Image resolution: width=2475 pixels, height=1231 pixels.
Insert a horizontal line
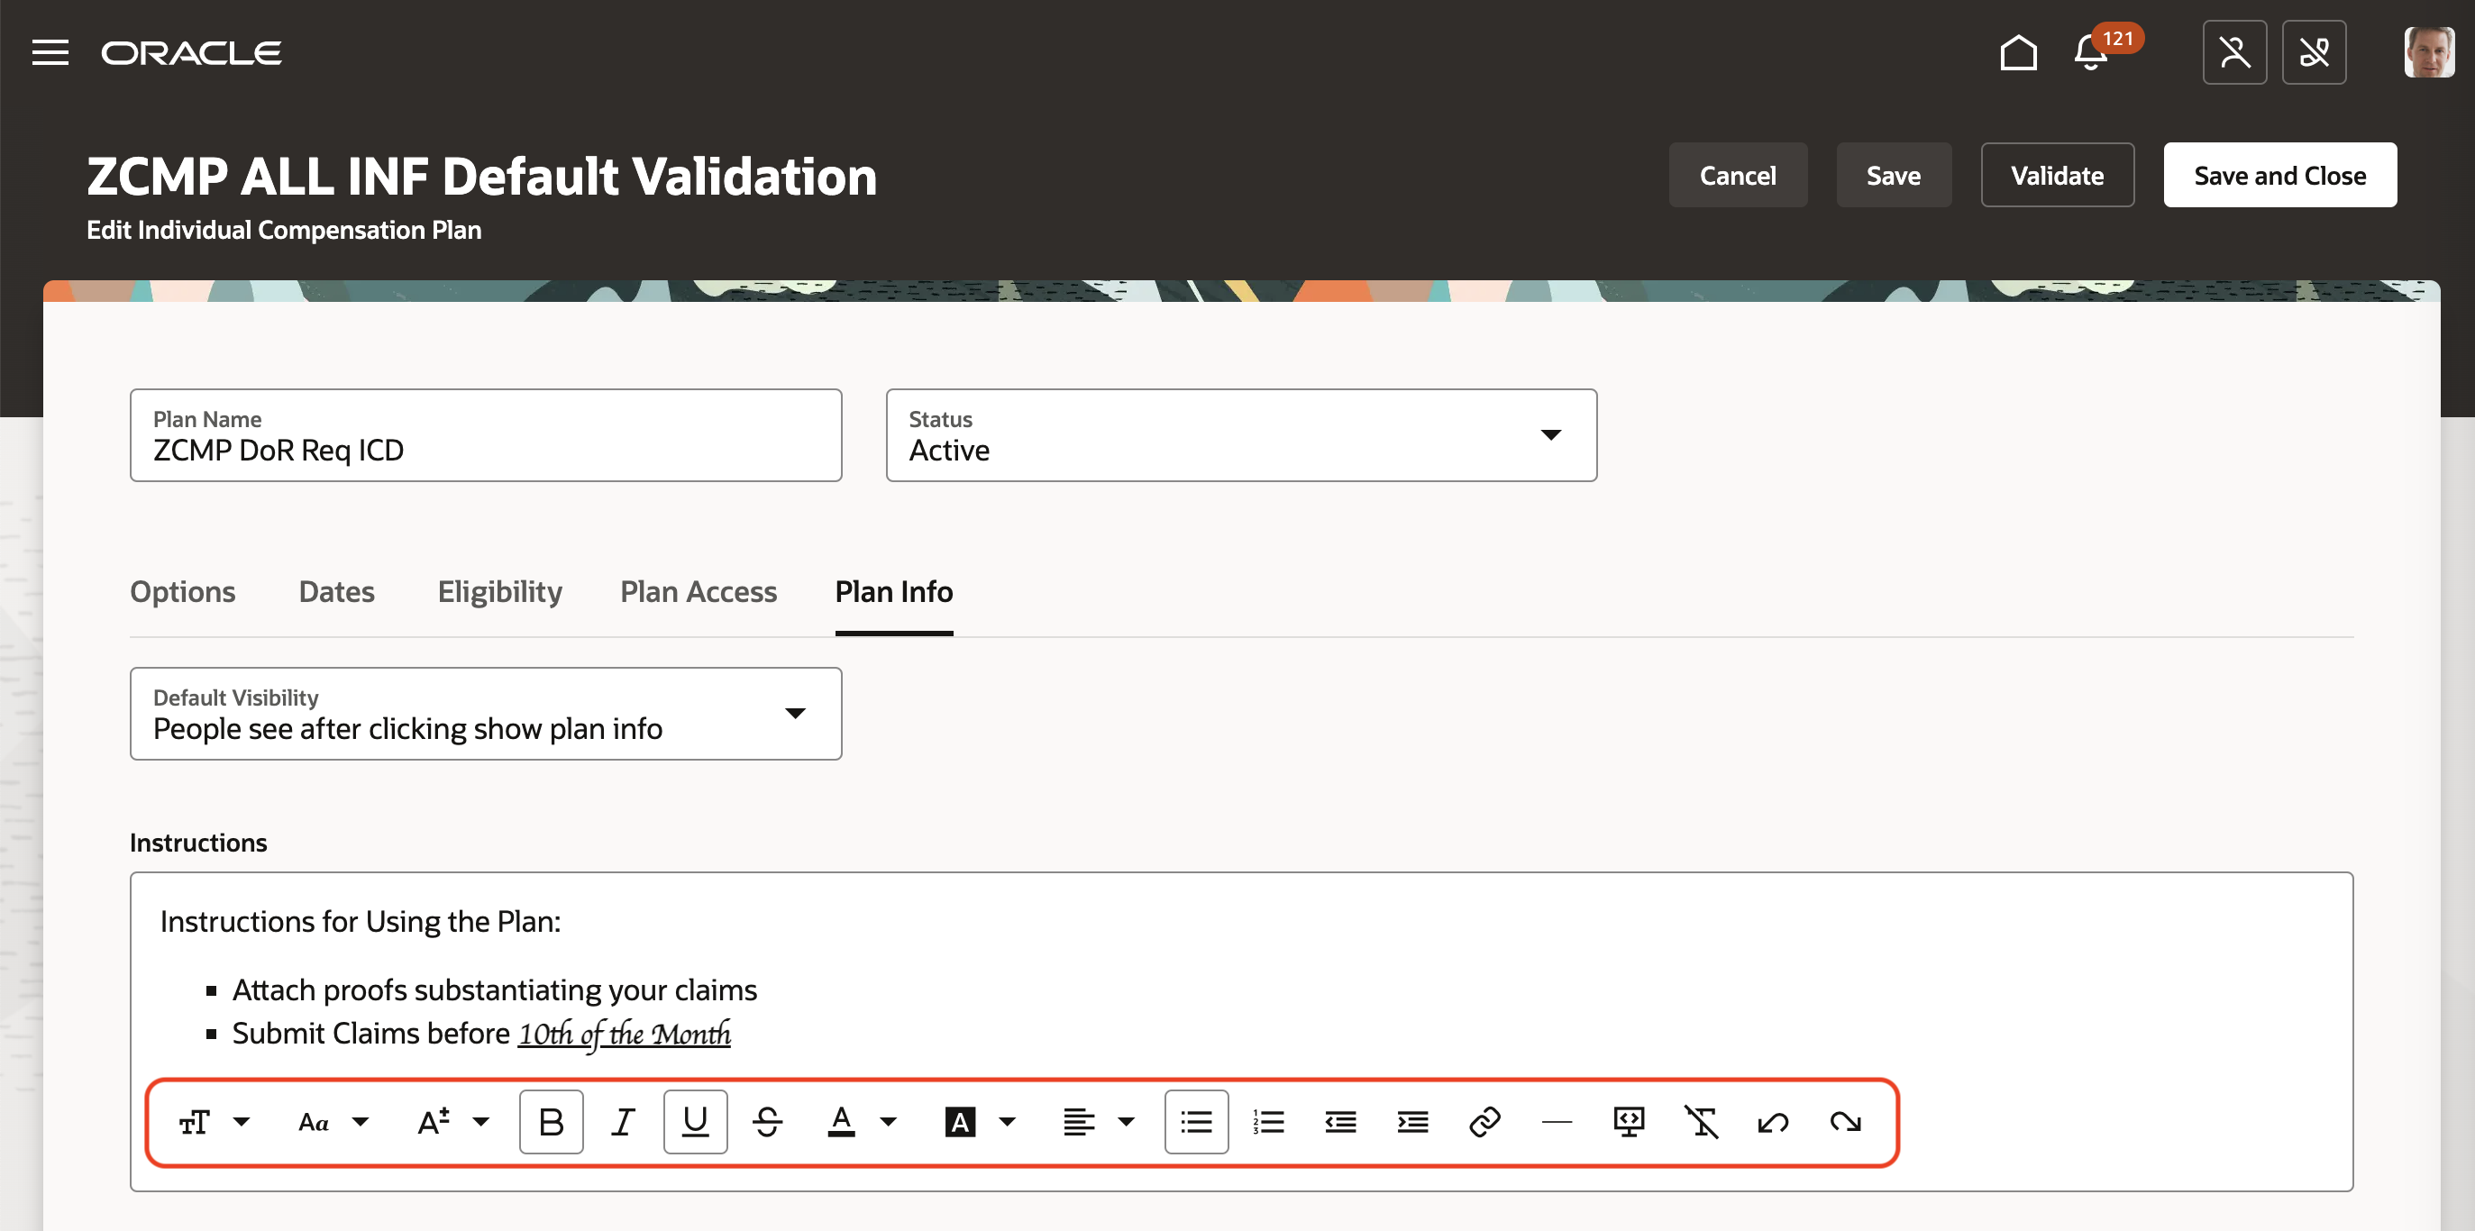[1557, 1121]
